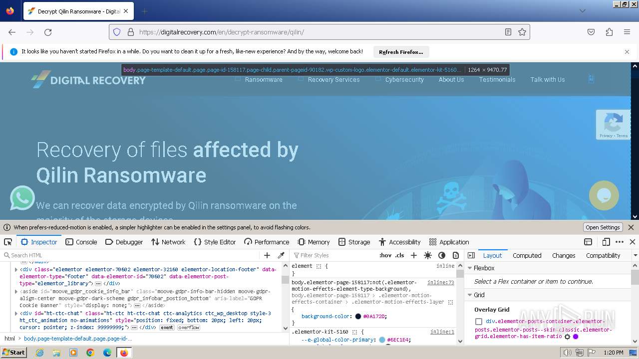Toggle print media simulation icon
The height and width of the screenshot is (359, 639).
point(456,255)
